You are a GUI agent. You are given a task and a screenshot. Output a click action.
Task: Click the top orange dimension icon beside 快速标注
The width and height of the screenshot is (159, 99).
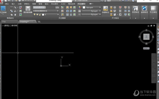pyautogui.click(x=111, y=7)
